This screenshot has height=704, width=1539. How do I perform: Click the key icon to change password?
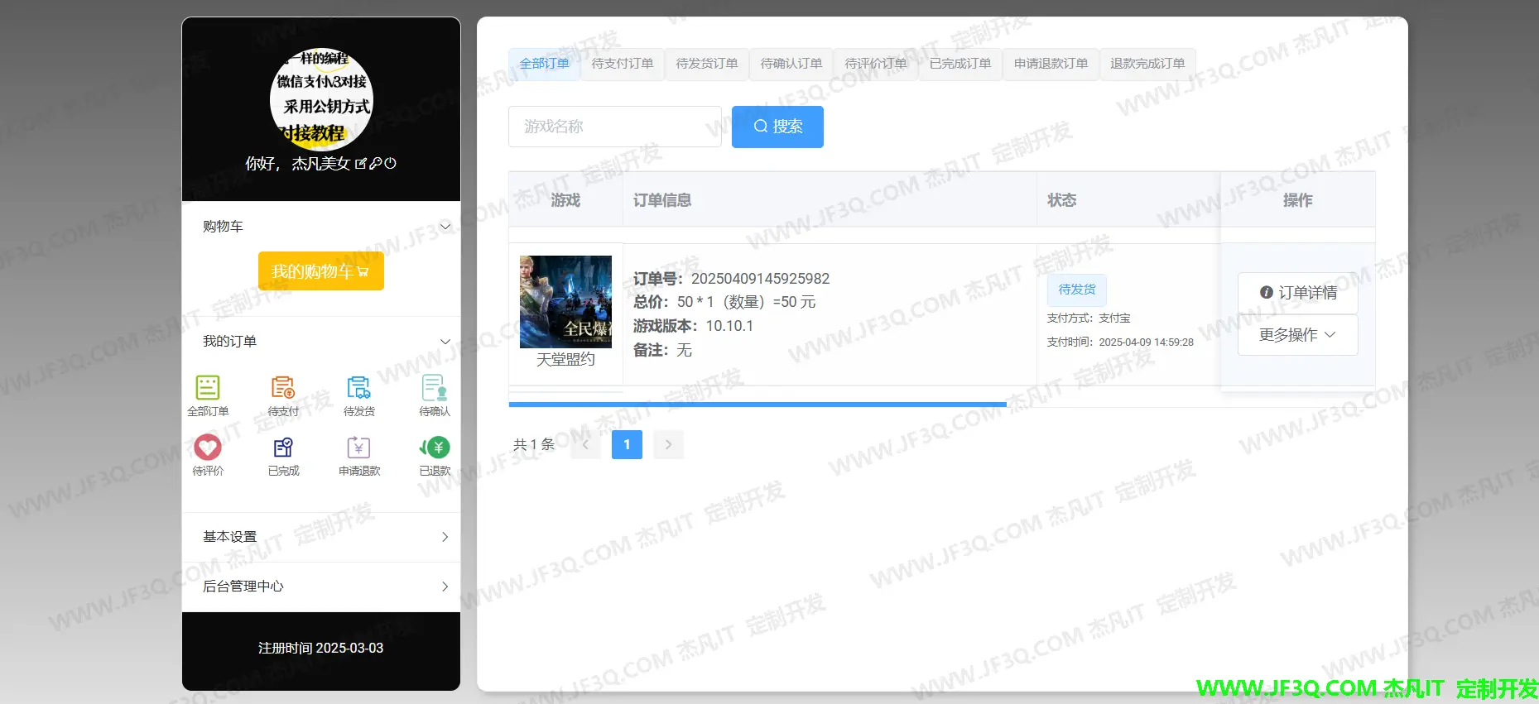pos(376,164)
